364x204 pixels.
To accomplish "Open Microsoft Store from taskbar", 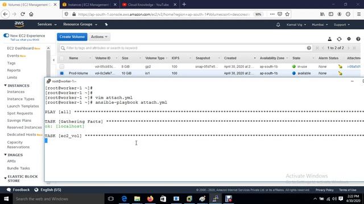I will pos(163,199).
